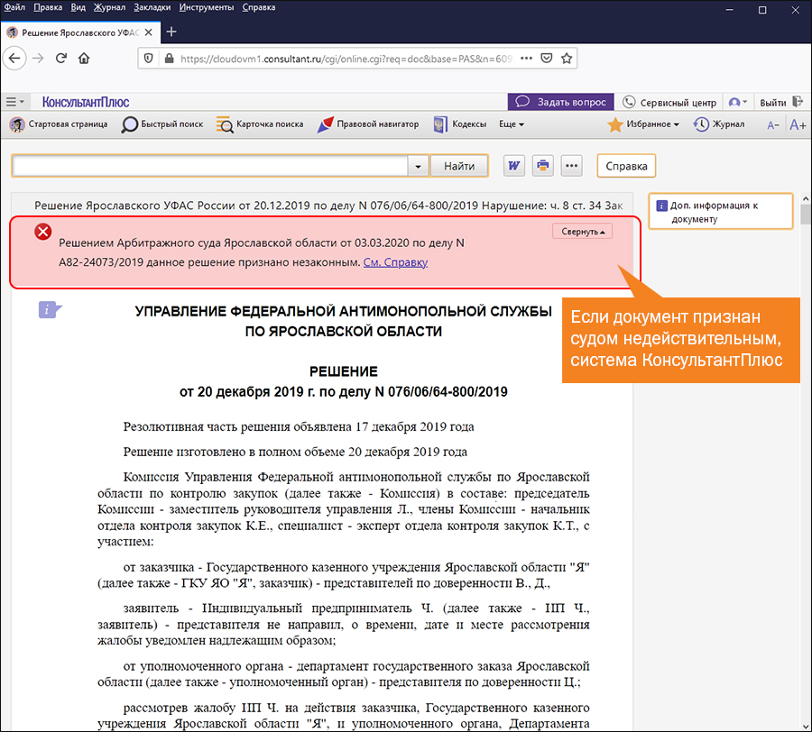Open the Еще dropdown menu

(511, 124)
